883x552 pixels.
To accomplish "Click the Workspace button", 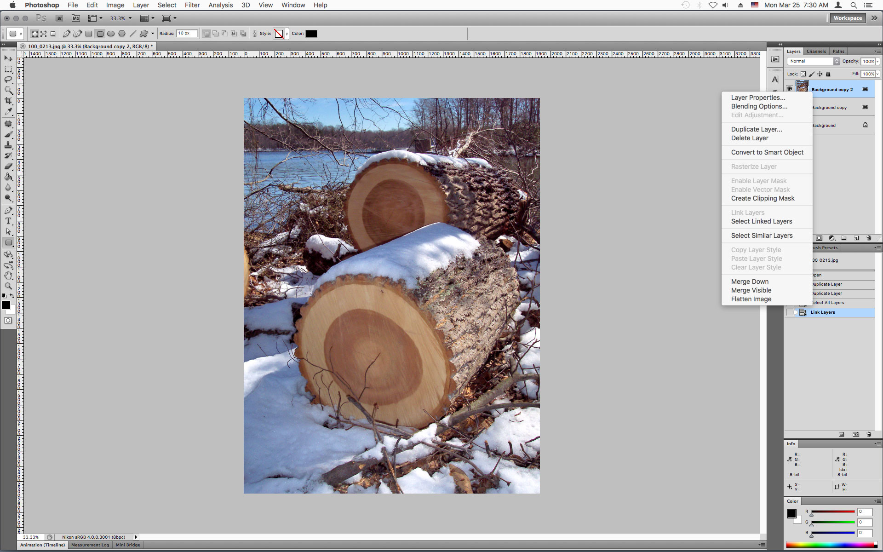I will (848, 18).
